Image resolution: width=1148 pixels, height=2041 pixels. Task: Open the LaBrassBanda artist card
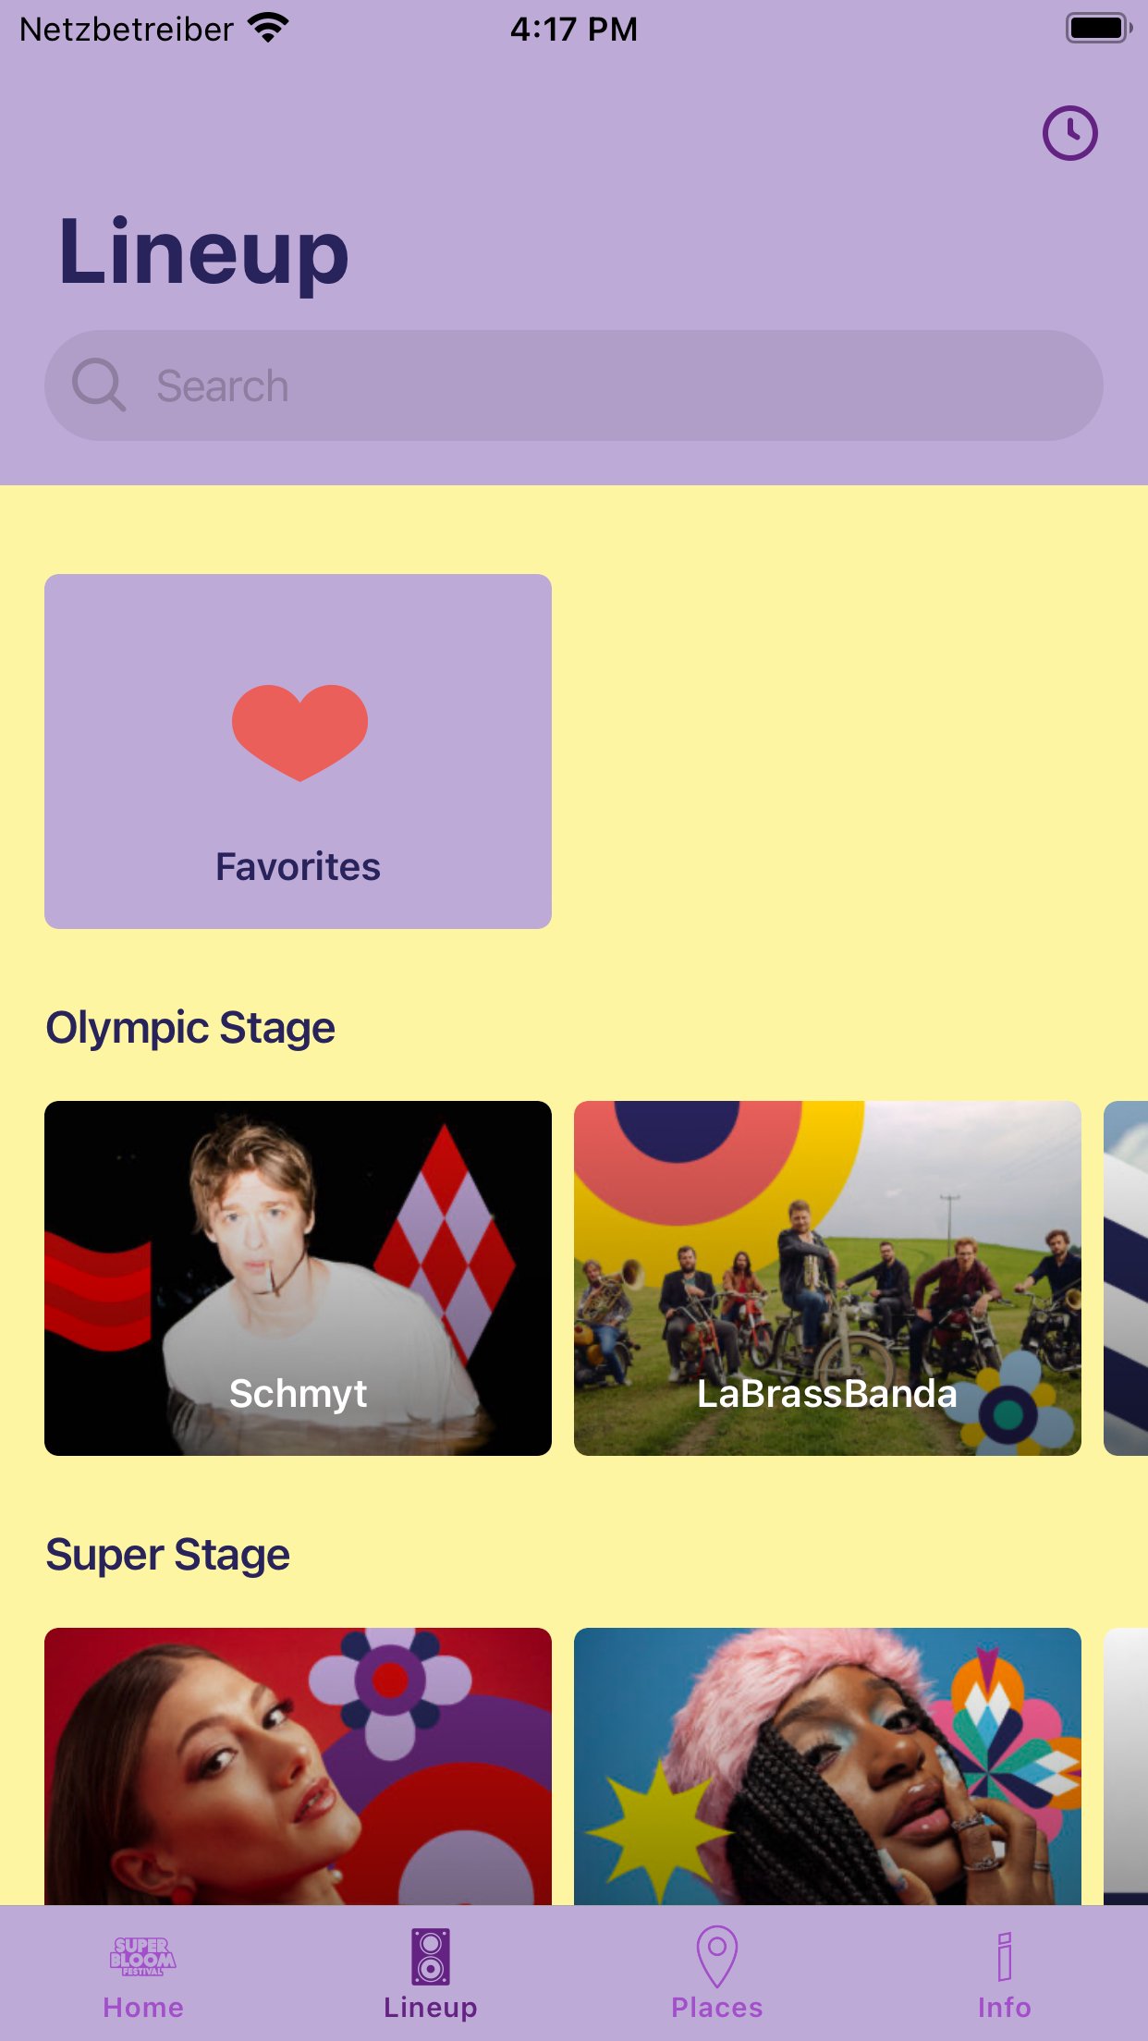827,1277
